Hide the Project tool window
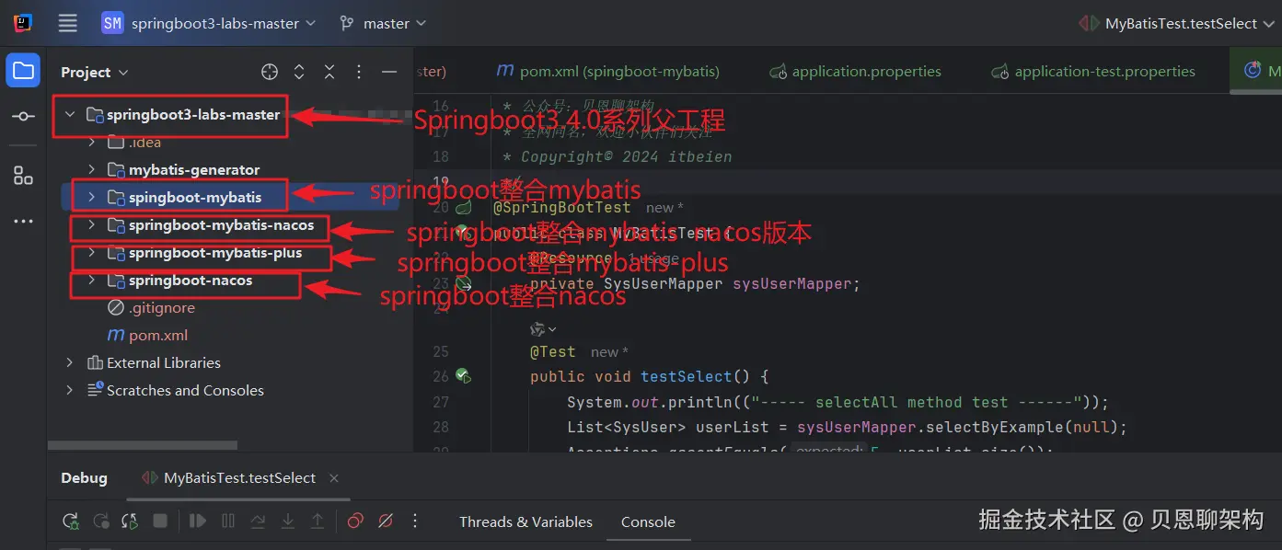1282x550 pixels. (389, 71)
